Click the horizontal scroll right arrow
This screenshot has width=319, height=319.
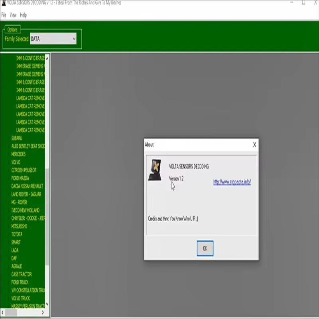click(43, 312)
